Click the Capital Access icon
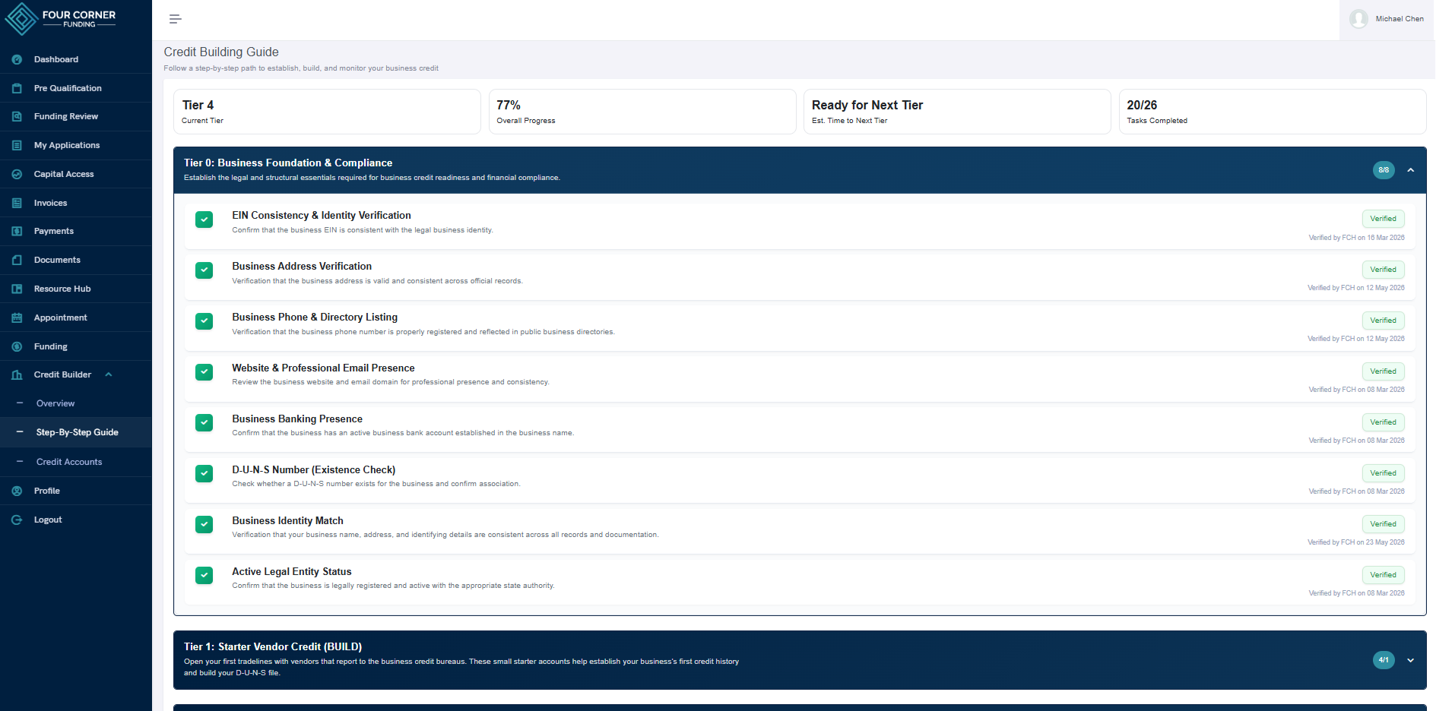This screenshot has height=711, width=1436. pyautogui.click(x=17, y=174)
